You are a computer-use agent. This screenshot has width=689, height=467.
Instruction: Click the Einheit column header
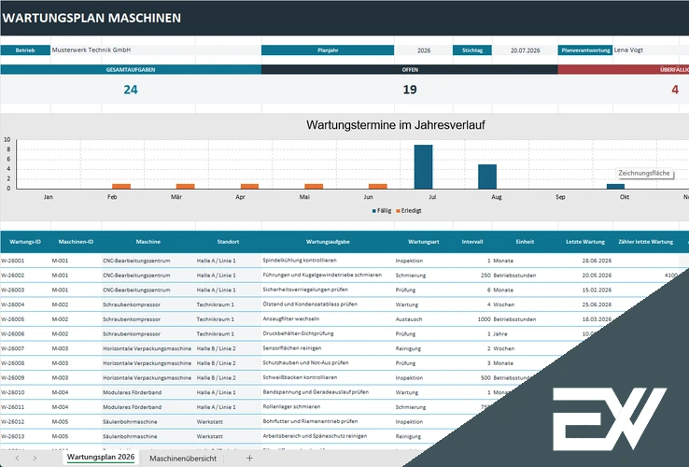tap(525, 242)
